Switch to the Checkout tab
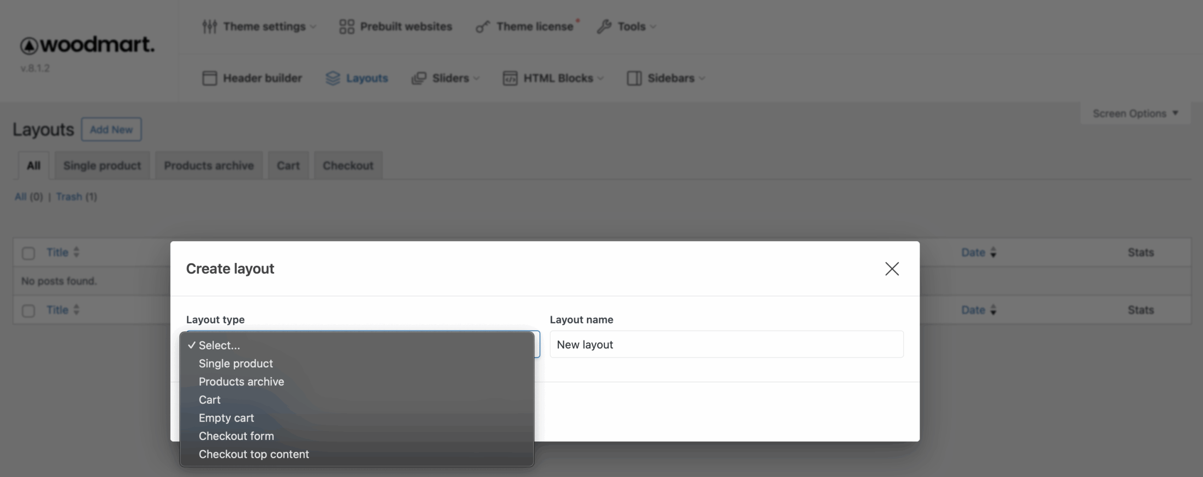Screen dimensions: 1203x477 click(x=348, y=165)
